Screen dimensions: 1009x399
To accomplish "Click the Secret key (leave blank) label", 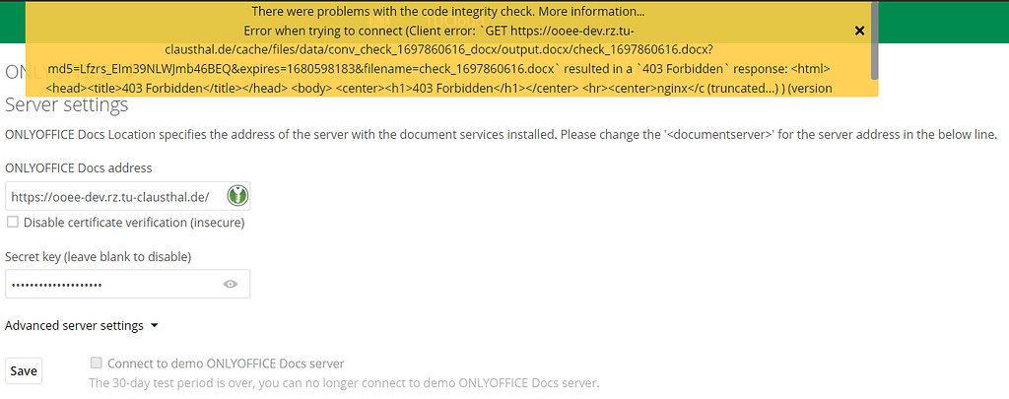I will click(x=98, y=256).
